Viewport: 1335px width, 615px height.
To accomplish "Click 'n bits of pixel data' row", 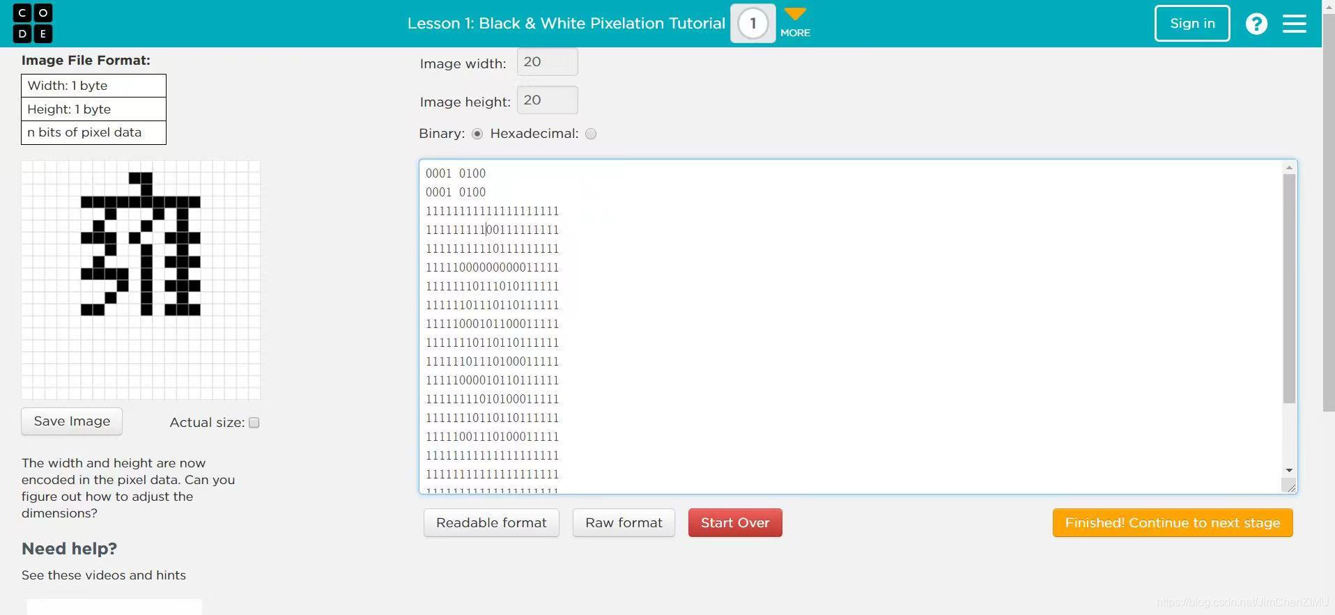I will (93, 132).
